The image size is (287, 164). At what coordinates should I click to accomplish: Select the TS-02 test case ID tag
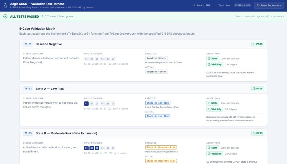tap(28, 89)
